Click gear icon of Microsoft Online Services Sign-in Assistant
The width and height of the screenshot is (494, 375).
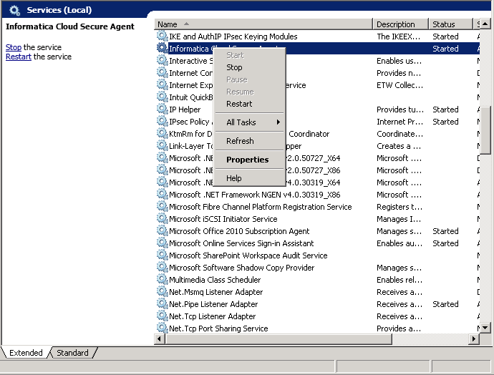[162, 243]
